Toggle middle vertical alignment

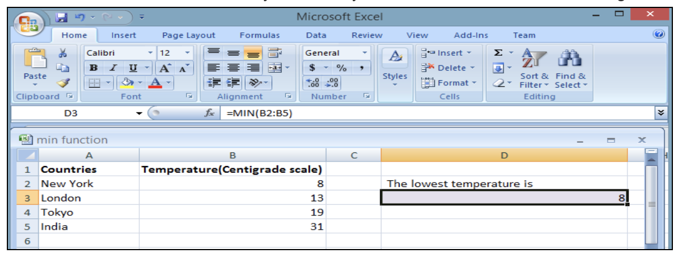[234, 53]
